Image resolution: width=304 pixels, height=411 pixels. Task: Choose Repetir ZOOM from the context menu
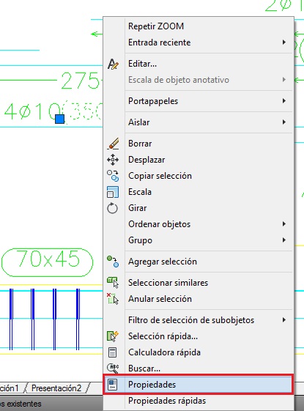pyautogui.click(x=198, y=26)
